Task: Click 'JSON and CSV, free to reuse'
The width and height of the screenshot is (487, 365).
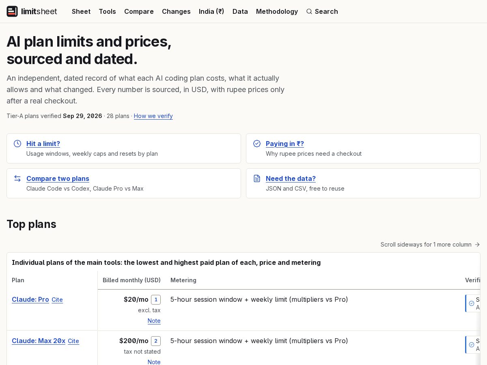Action: (x=305, y=189)
